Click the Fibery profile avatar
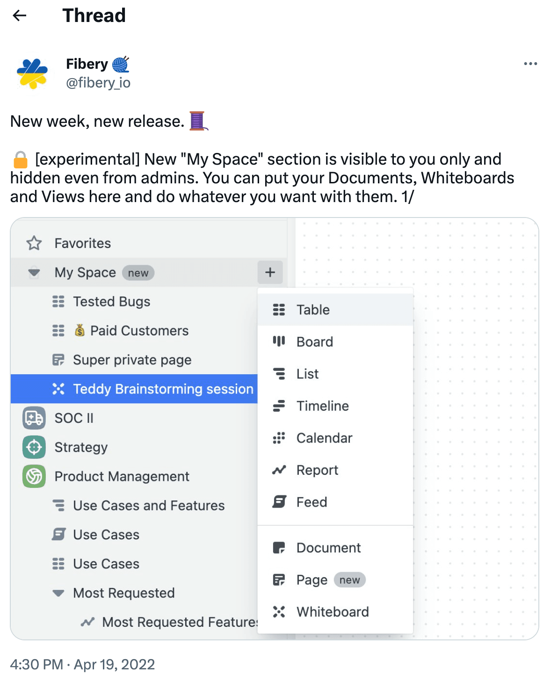The height and width of the screenshot is (682, 551). click(32, 73)
